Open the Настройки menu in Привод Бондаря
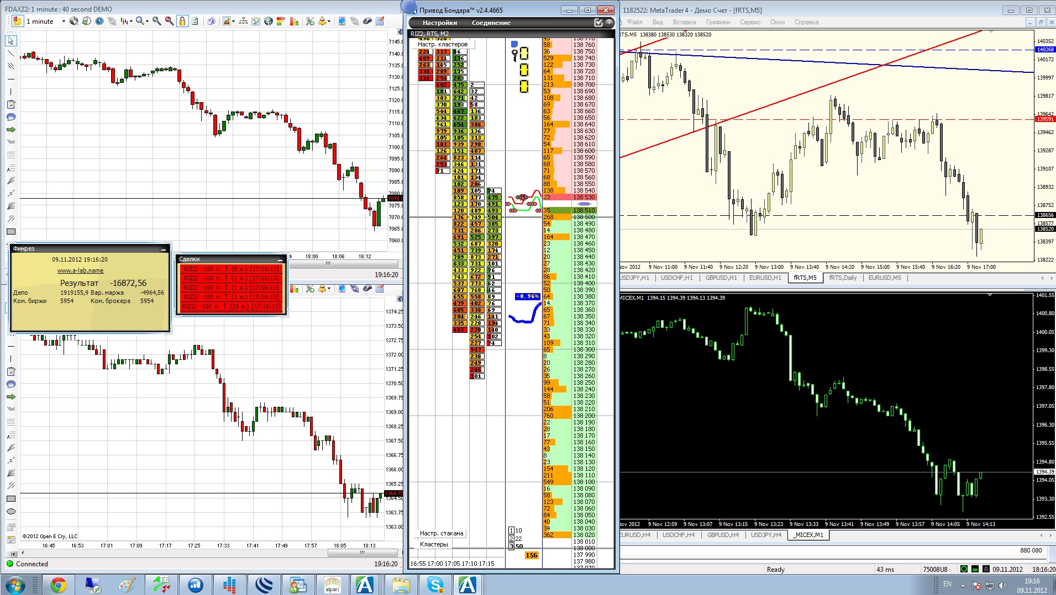This screenshot has height=595, width=1056. pyautogui.click(x=440, y=23)
